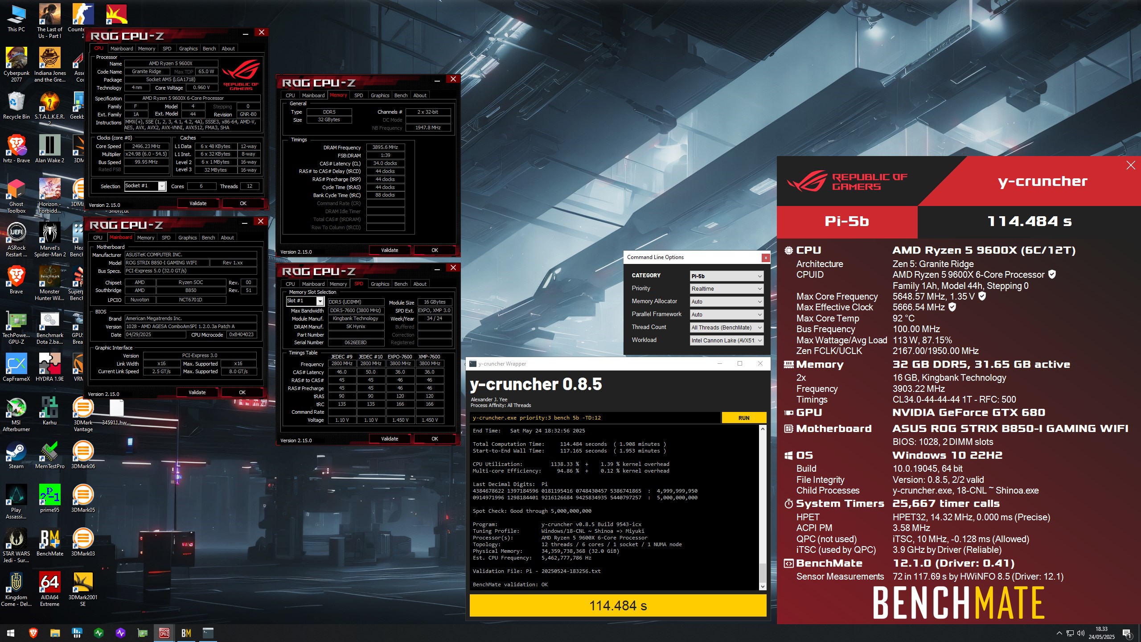Launch Marvel's Spider-Man 2 shortcut

[x=49, y=240]
